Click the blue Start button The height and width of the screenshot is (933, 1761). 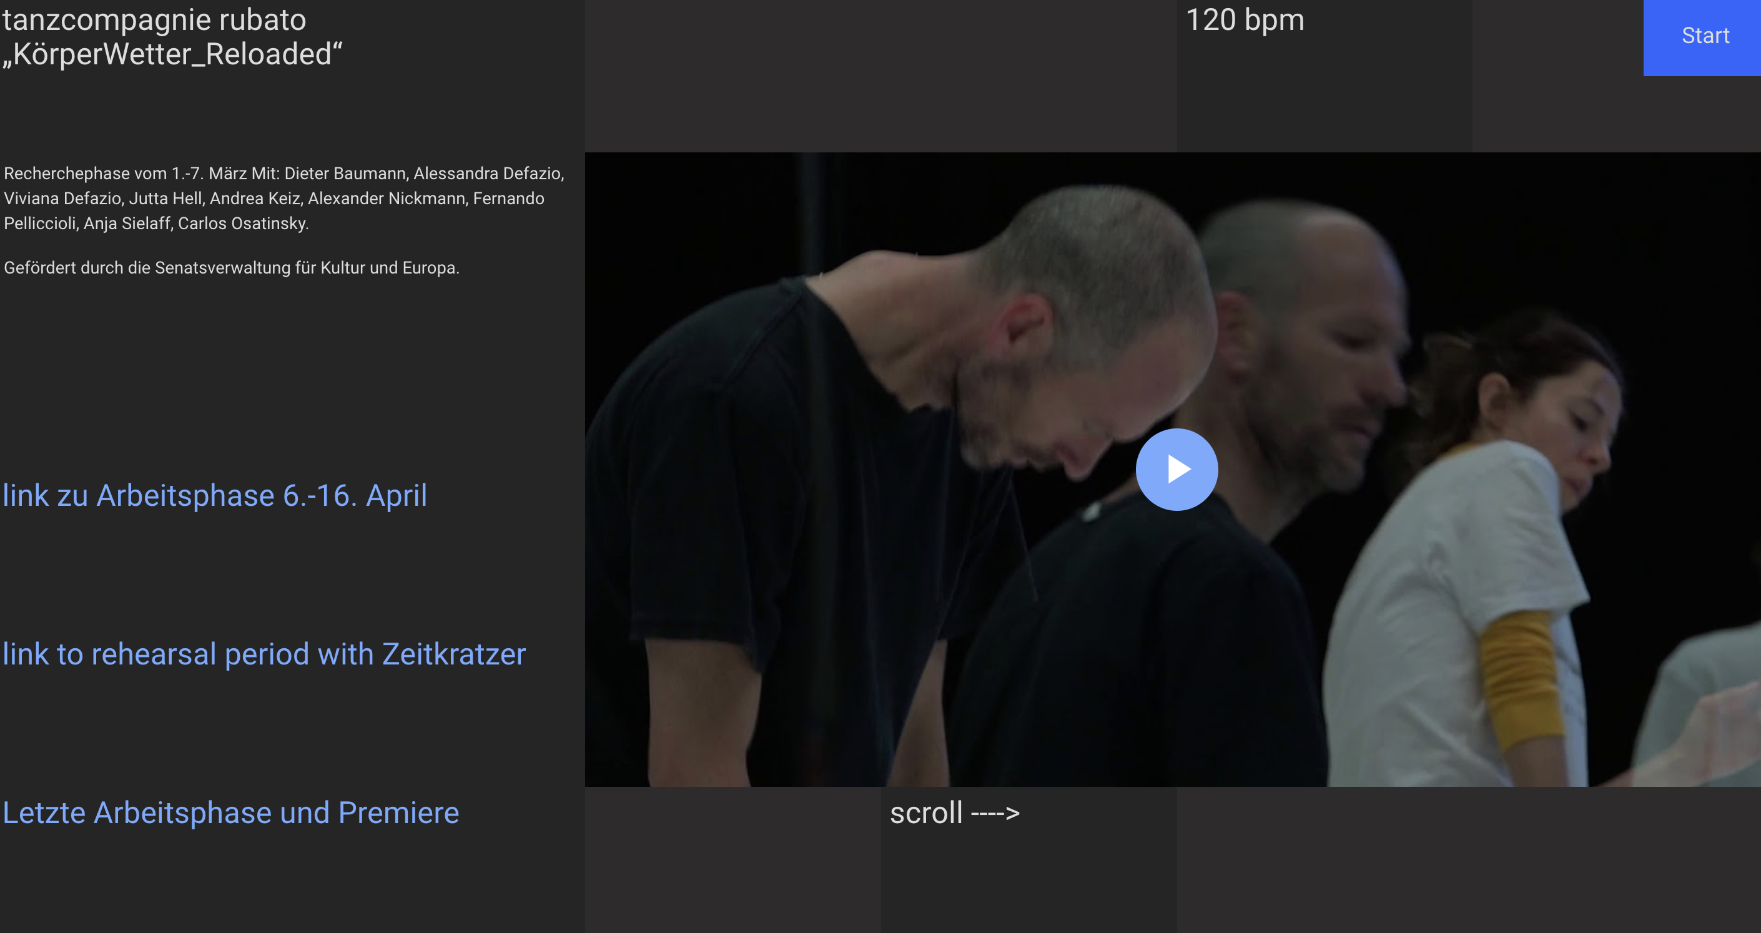click(x=1702, y=37)
